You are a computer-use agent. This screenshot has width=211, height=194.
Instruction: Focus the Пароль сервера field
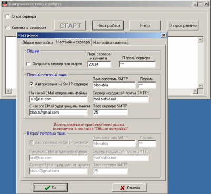coord(137,64)
